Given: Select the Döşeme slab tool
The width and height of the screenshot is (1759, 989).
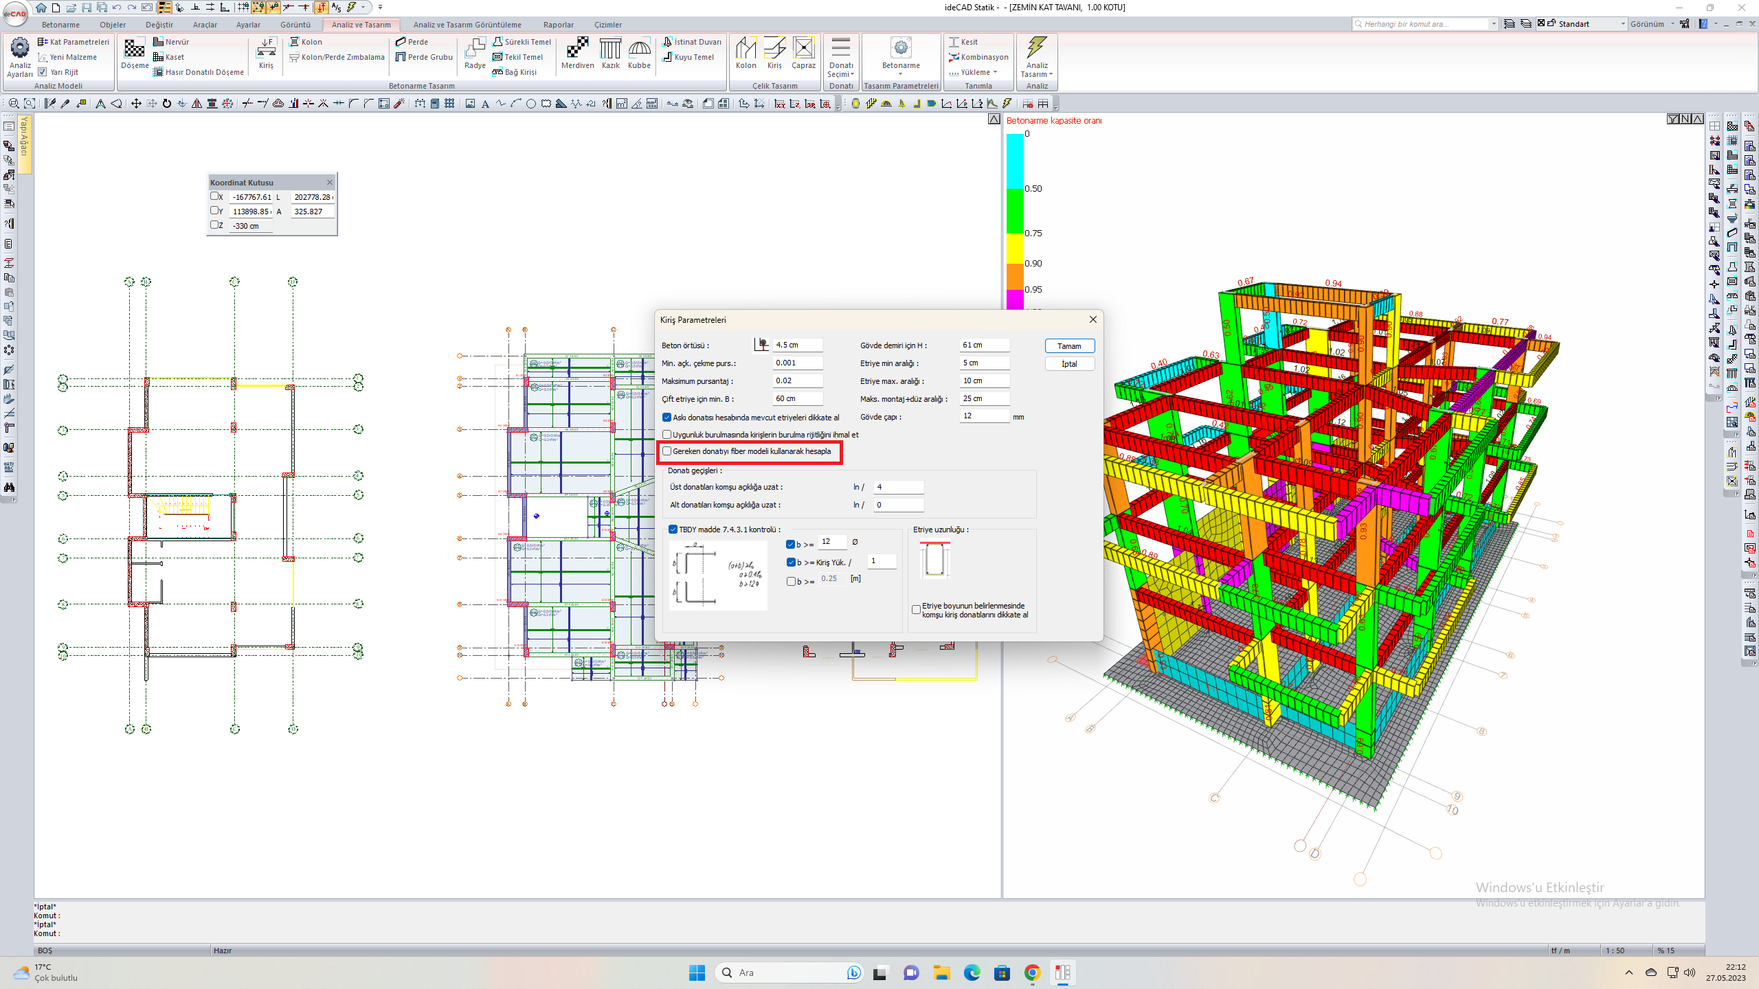Looking at the screenshot, I should [135, 54].
